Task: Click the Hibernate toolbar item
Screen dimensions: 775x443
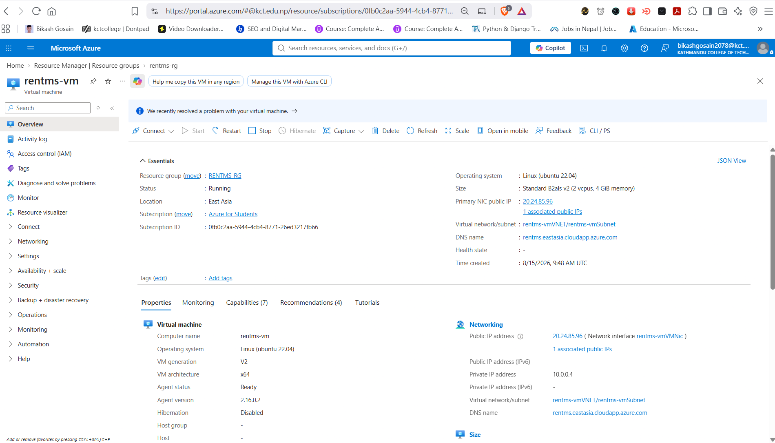Action: pos(297,131)
